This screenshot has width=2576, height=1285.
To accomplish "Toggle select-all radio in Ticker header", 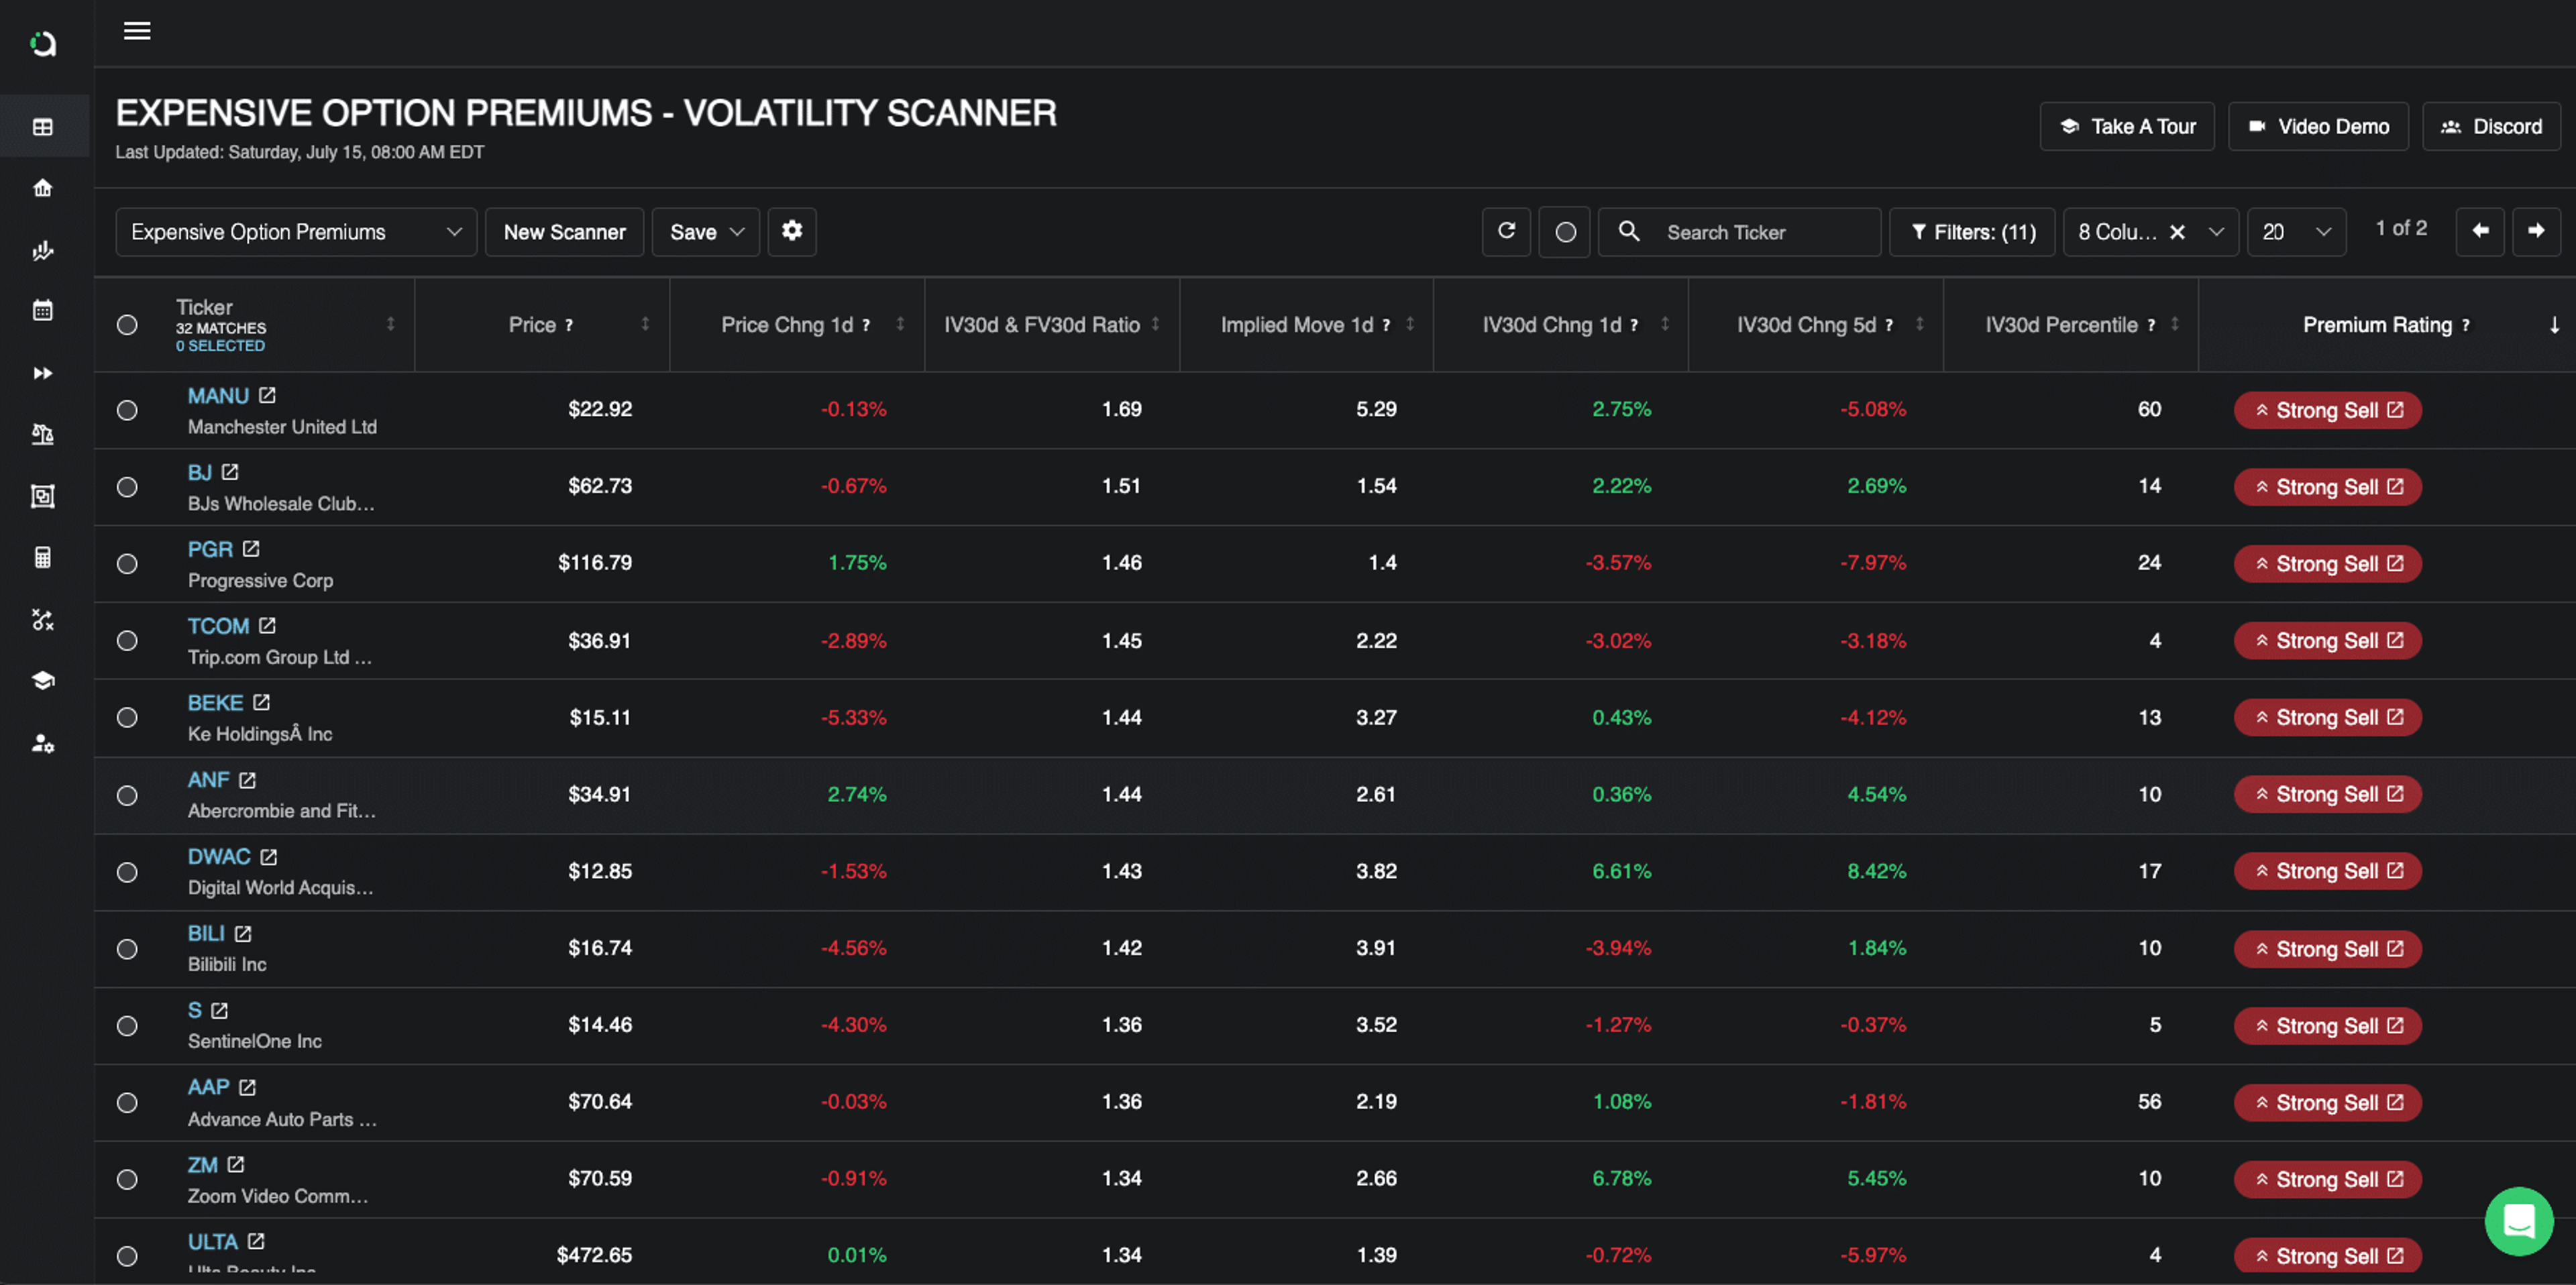I will pyautogui.click(x=127, y=325).
